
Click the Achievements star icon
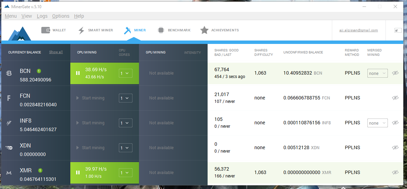pos(204,30)
